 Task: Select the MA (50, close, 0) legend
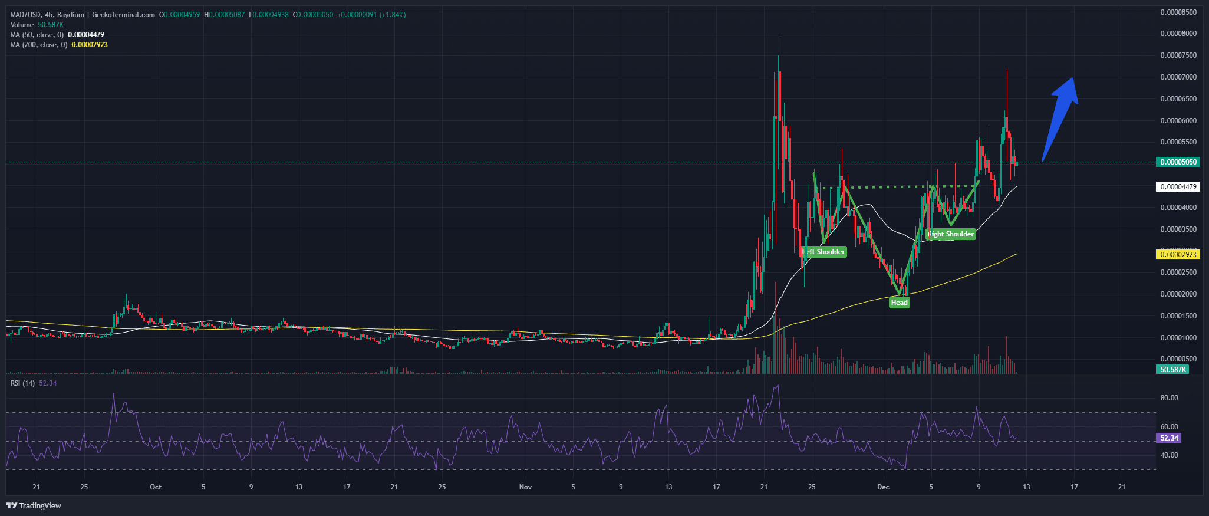37,35
